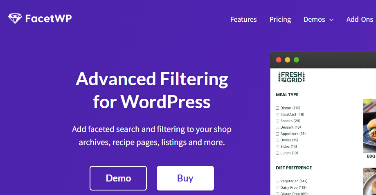Open the Demos menu item
The height and width of the screenshot is (195, 376).
pyautogui.click(x=314, y=19)
